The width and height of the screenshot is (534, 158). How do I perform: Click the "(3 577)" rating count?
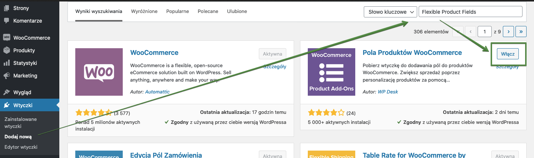pos(122,113)
